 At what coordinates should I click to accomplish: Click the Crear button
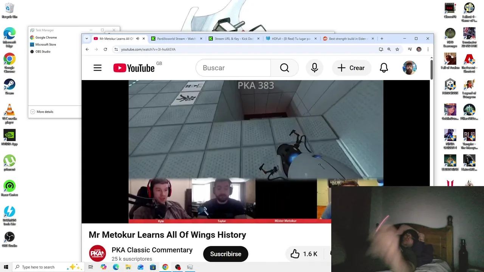pos(351,68)
